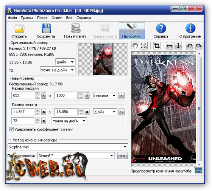This screenshot has height=191, width=212.
Task: Increase print width 11.847 stepper
Action: pyautogui.click(x=37, y=110)
